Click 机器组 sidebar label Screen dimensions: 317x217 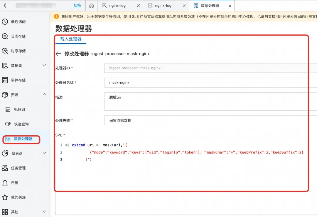point(19,110)
